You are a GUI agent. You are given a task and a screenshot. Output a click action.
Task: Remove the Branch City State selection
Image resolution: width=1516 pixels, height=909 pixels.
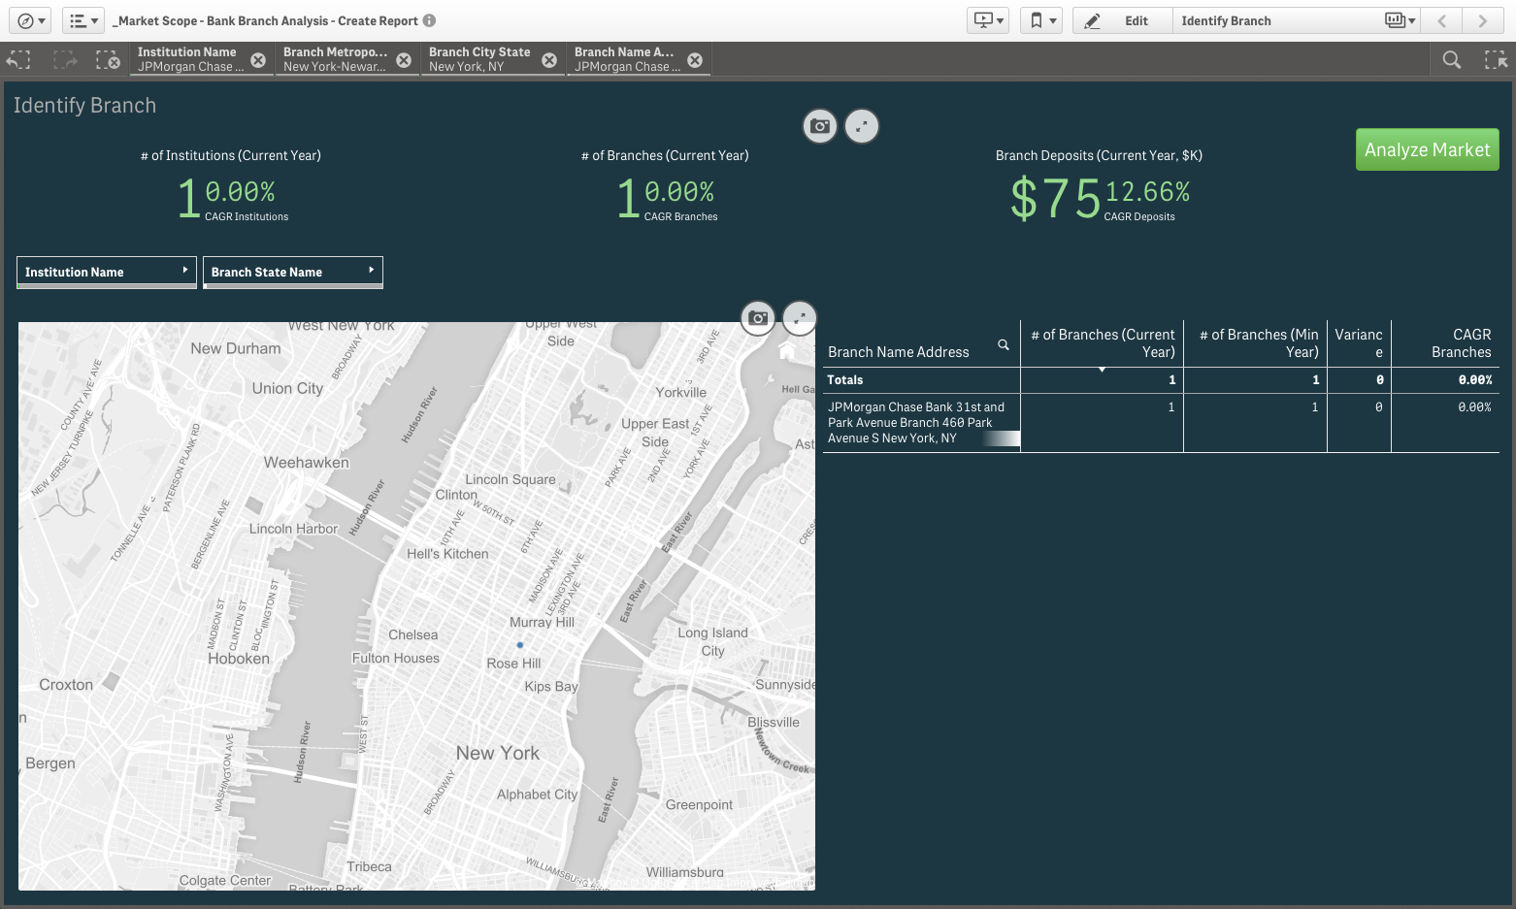[549, 60]
